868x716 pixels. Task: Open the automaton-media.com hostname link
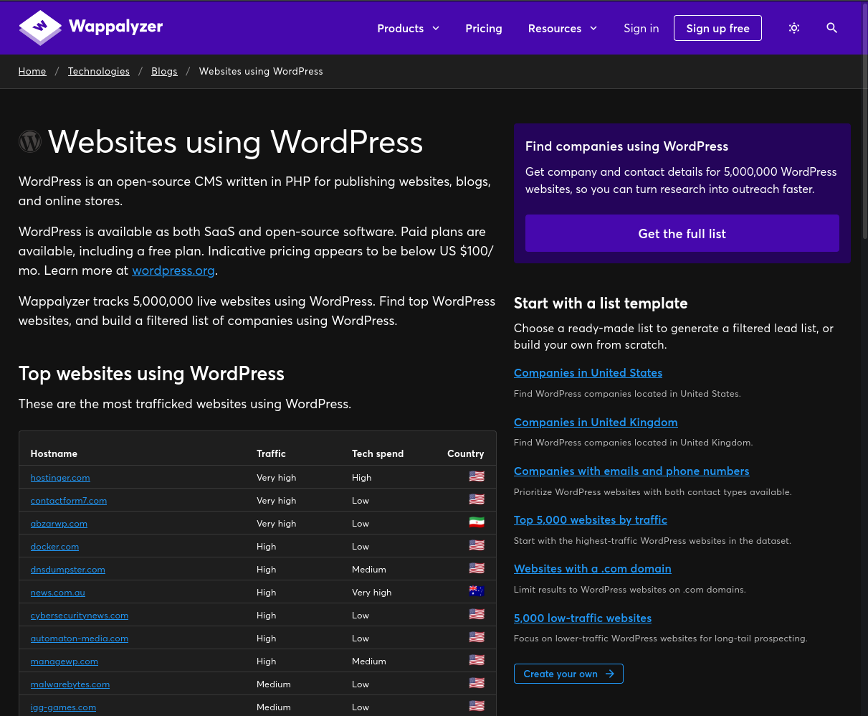(x=80, y=638)
